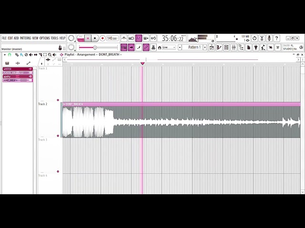Click the undo history circular arrow icon
Image resolution: width=305 pixels, height=228 pixels.
point(254,38)
